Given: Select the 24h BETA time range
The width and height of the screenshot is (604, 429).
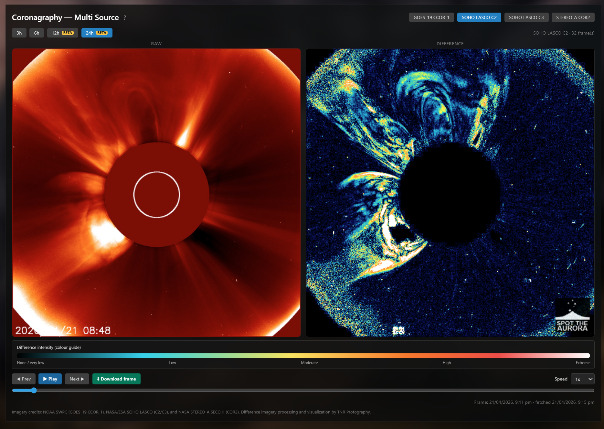Looking at the screenshot, I should coord(97,33).
